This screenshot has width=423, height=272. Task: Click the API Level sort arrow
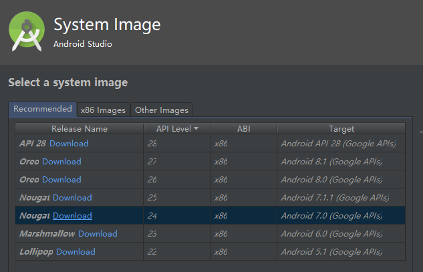(x=196, y=128)
